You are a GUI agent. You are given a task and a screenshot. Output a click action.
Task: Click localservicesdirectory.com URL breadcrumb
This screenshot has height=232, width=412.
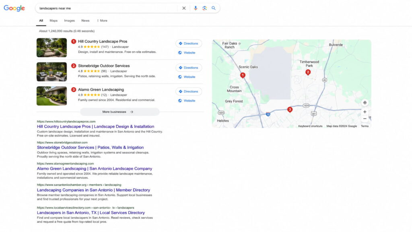(x=85, y=208)
